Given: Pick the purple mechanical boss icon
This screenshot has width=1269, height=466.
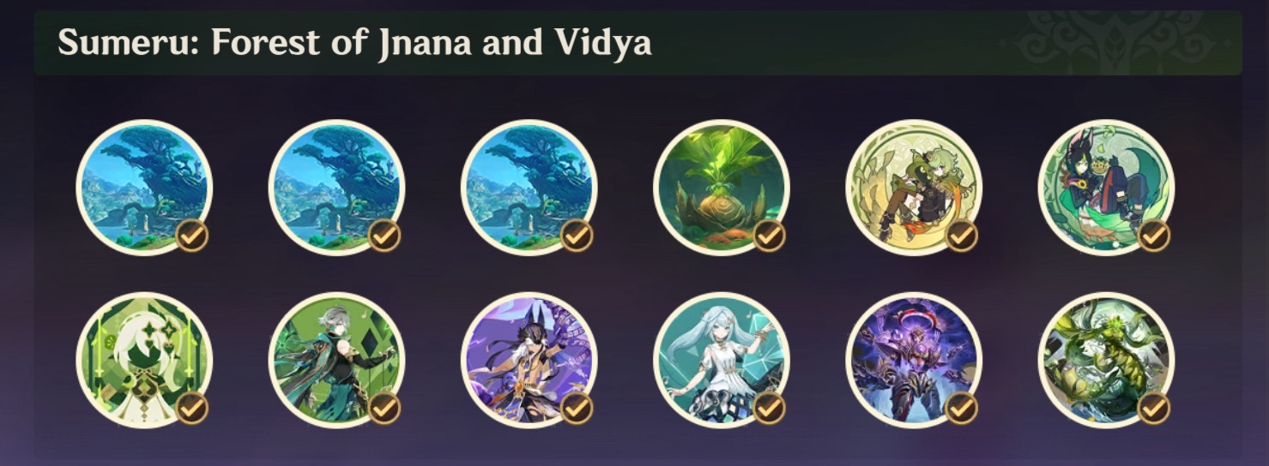Looking at the screenshot, I should [913, 360].
